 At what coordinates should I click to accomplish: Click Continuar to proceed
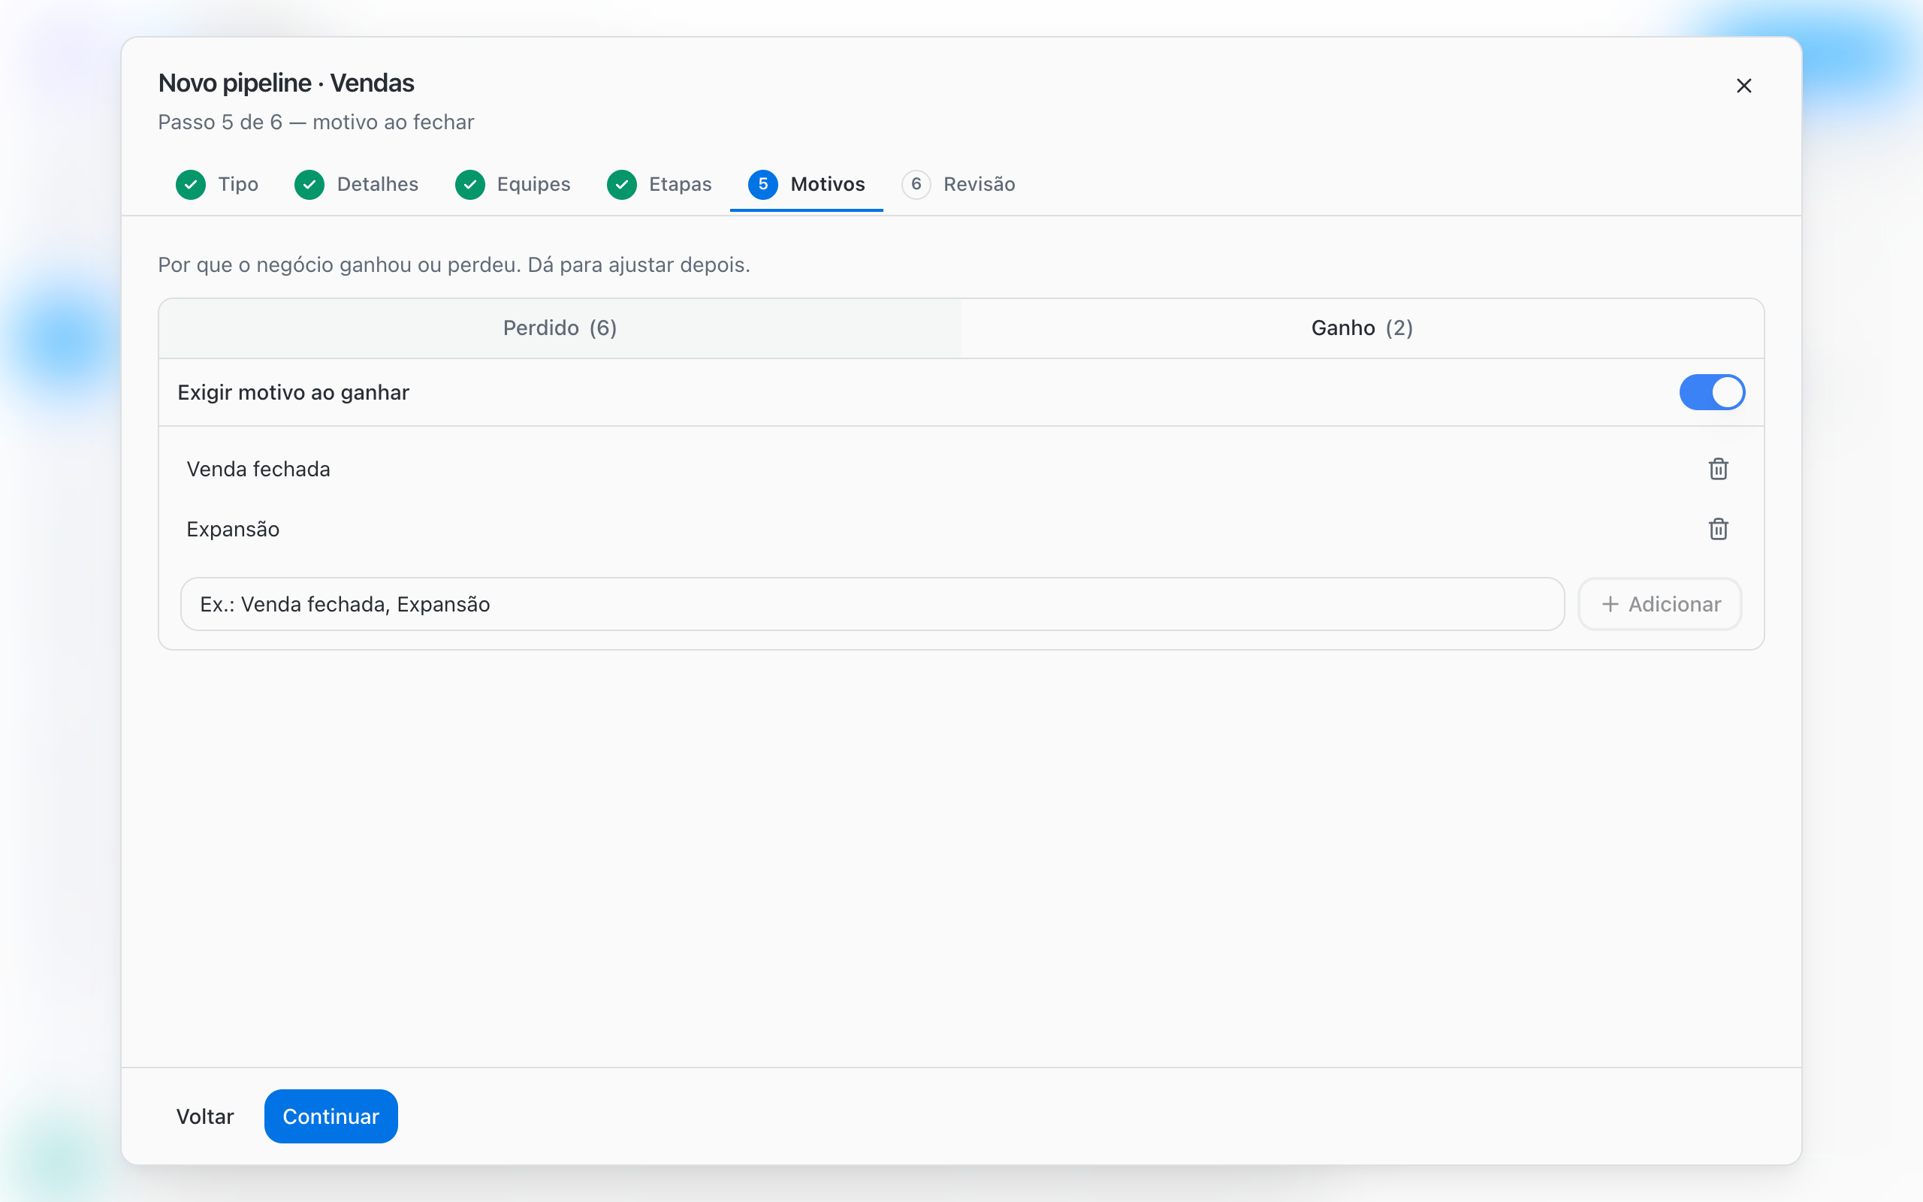click(x=331, y=1116)
